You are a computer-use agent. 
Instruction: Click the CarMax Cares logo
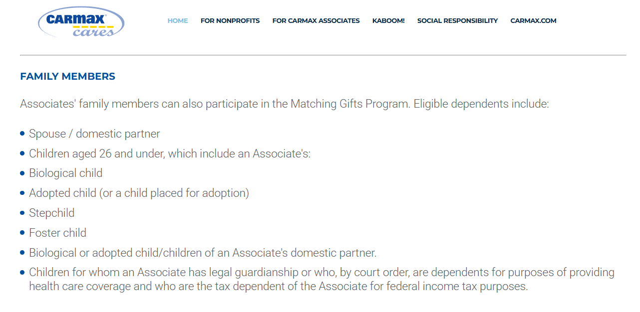coord(81,22)
